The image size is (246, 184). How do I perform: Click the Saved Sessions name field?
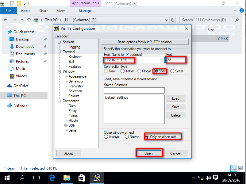point(134,90)
